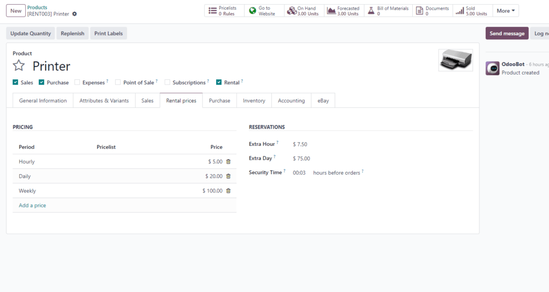The image size is (549, 292).
Task: Open the Pricelists rules stat button
Action: click(224, 11)
